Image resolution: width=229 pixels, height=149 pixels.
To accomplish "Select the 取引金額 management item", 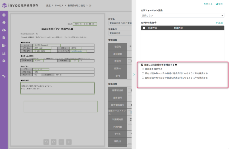I will coord(118,54).
